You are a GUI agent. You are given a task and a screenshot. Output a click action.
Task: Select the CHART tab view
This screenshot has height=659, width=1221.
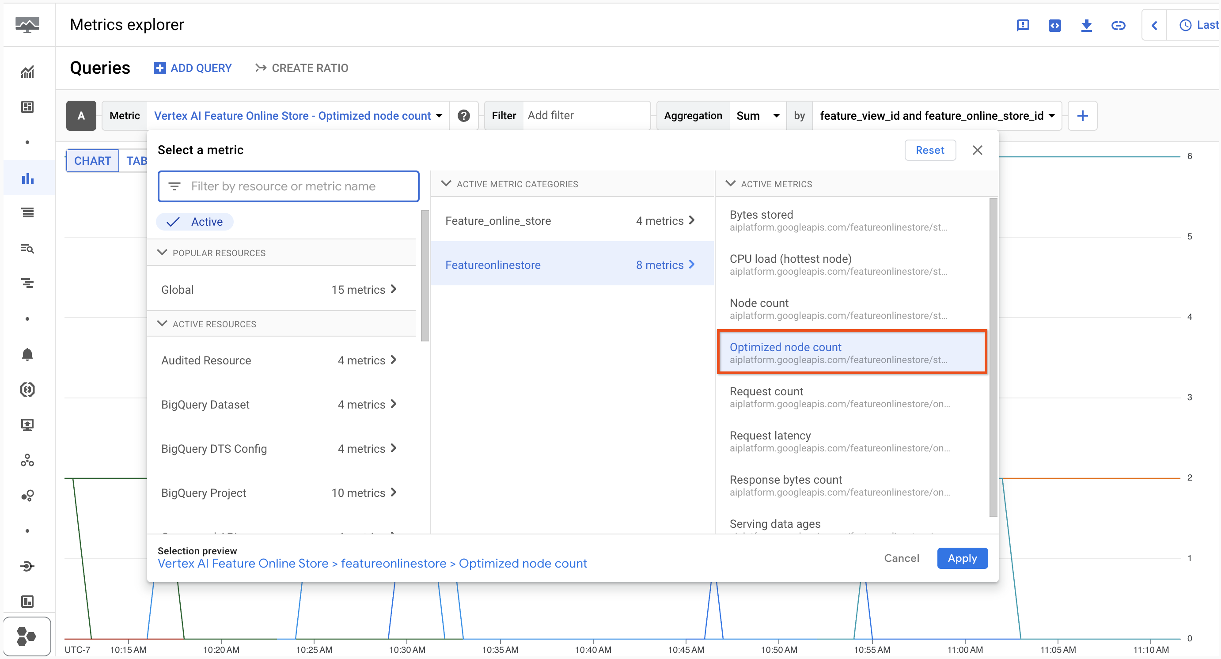(92, 161)
